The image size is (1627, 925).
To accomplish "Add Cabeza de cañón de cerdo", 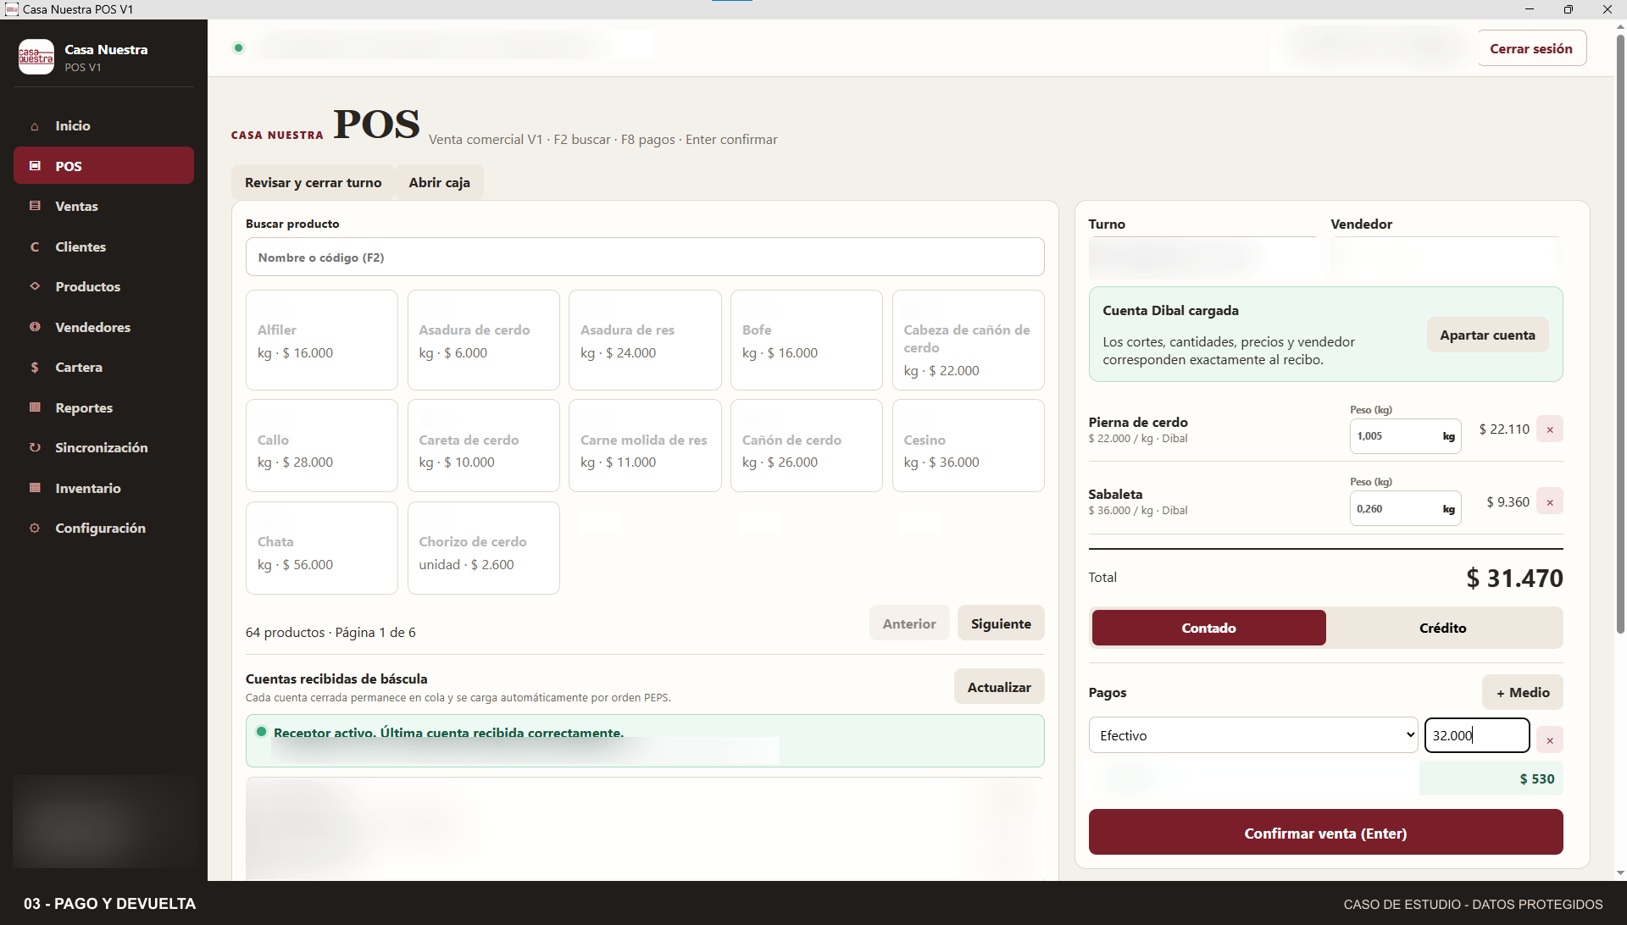I will pyautogui.click(x=968, y=340).
